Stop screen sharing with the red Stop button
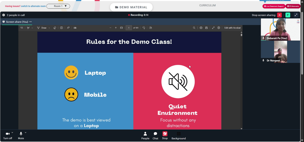The width and height of the screenshot is (304, 142). tap(165, 135)
